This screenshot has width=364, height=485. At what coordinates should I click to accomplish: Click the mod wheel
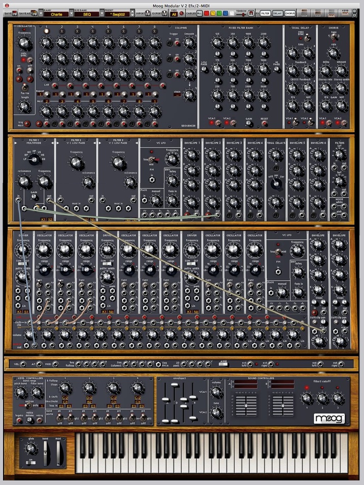click(x=59, y=453)
